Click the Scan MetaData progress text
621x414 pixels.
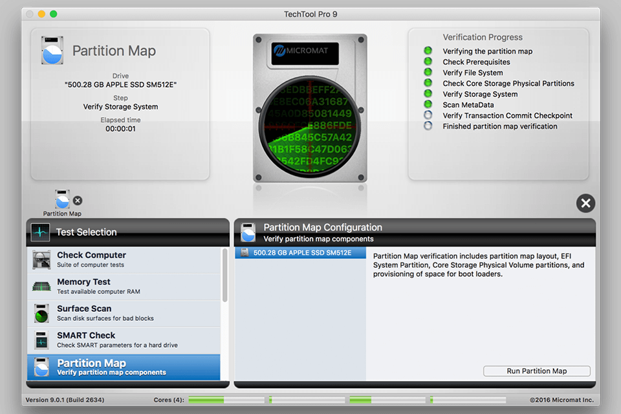click(x=468, y=105)
